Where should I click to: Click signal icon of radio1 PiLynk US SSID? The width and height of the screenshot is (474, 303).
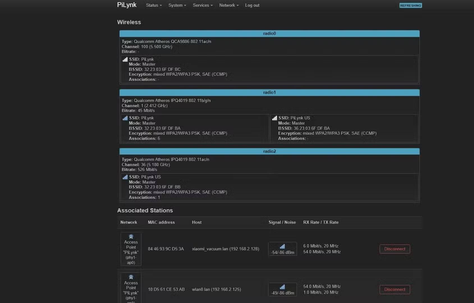[274, 118]
